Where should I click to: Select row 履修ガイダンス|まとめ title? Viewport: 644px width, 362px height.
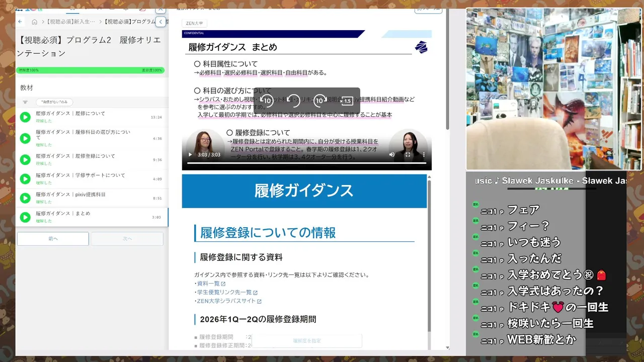(x=63, y=213)
